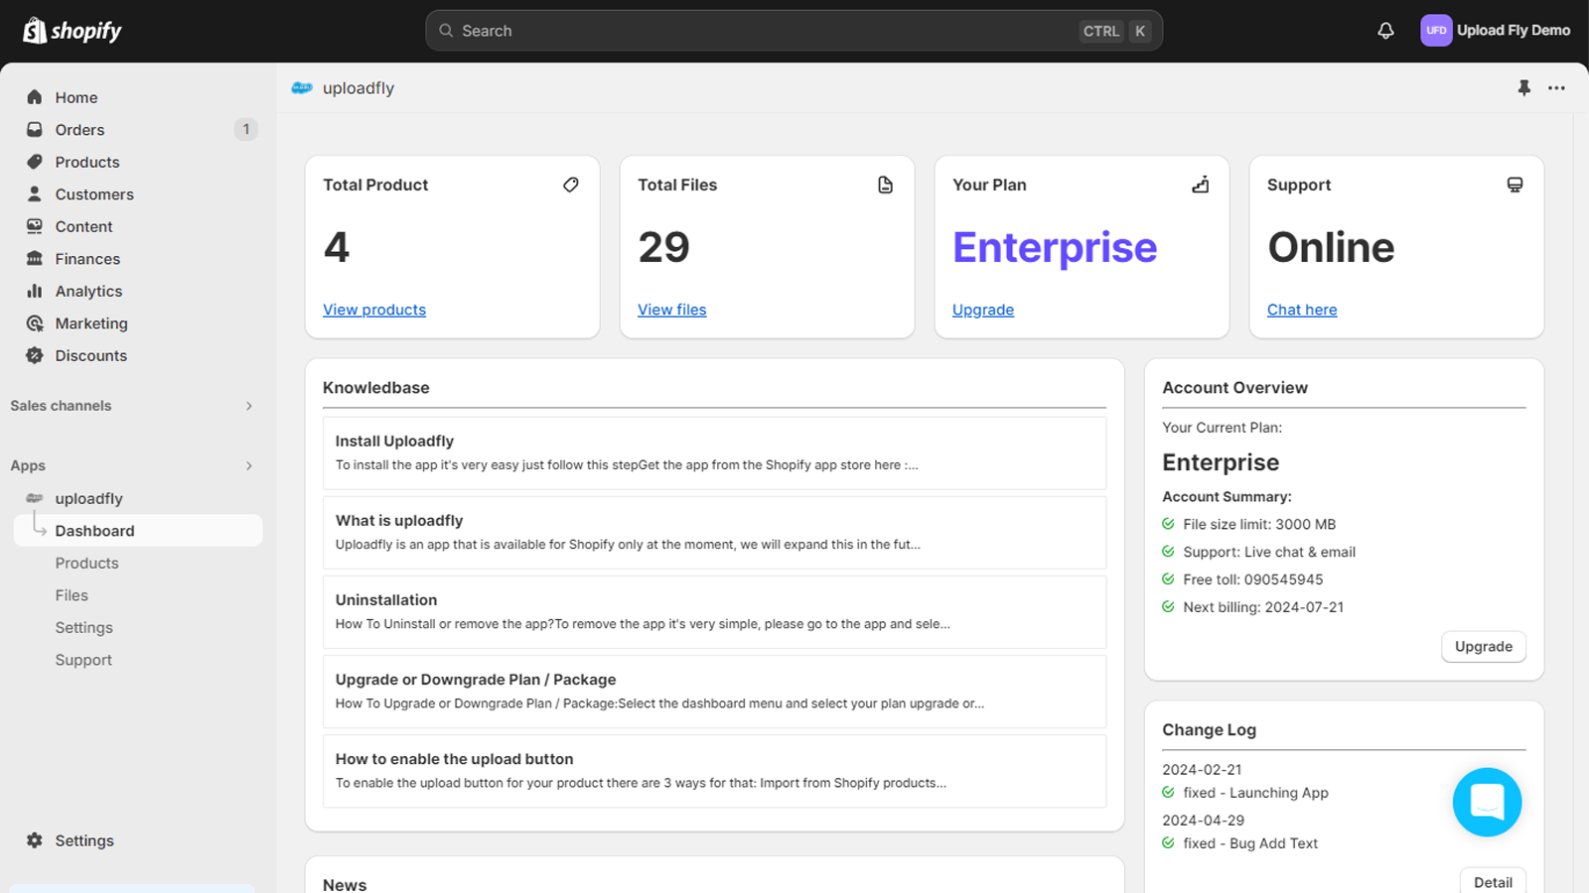Open the three-dot options menu
This screenshot has height=893, width=1589.
[1556, 88]
